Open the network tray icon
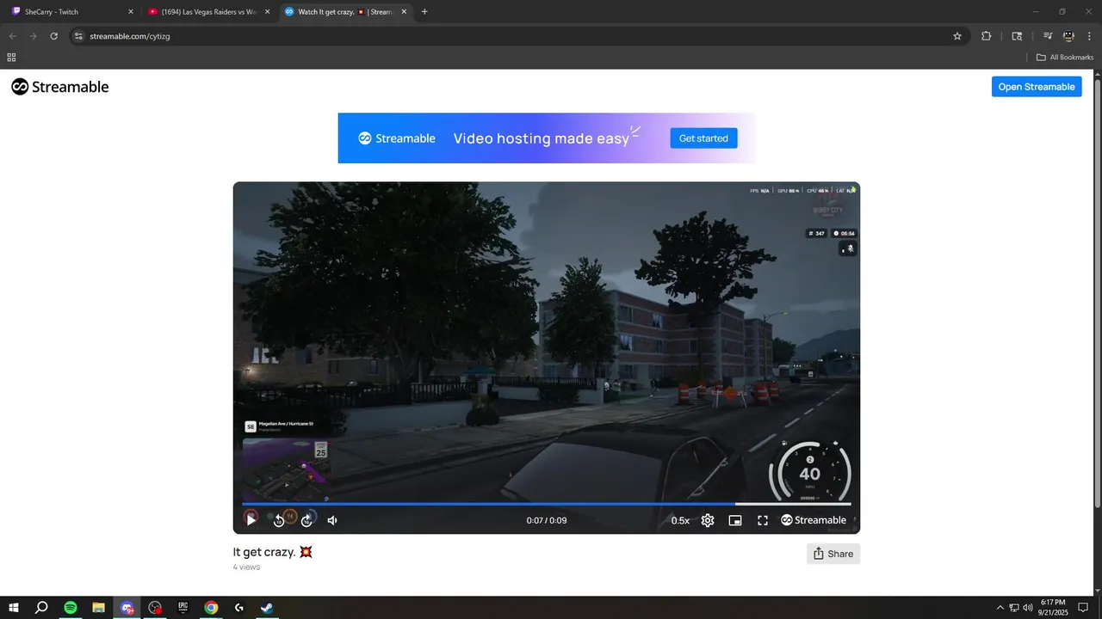The image size is (1102, 619). click(1013, 608)
